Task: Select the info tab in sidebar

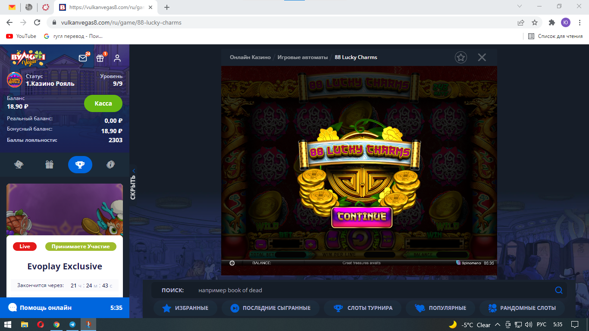Action: tap(111, 164)
